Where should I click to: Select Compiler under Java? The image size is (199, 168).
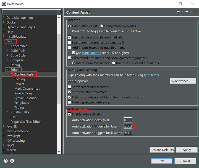click(x=17, y=60)
